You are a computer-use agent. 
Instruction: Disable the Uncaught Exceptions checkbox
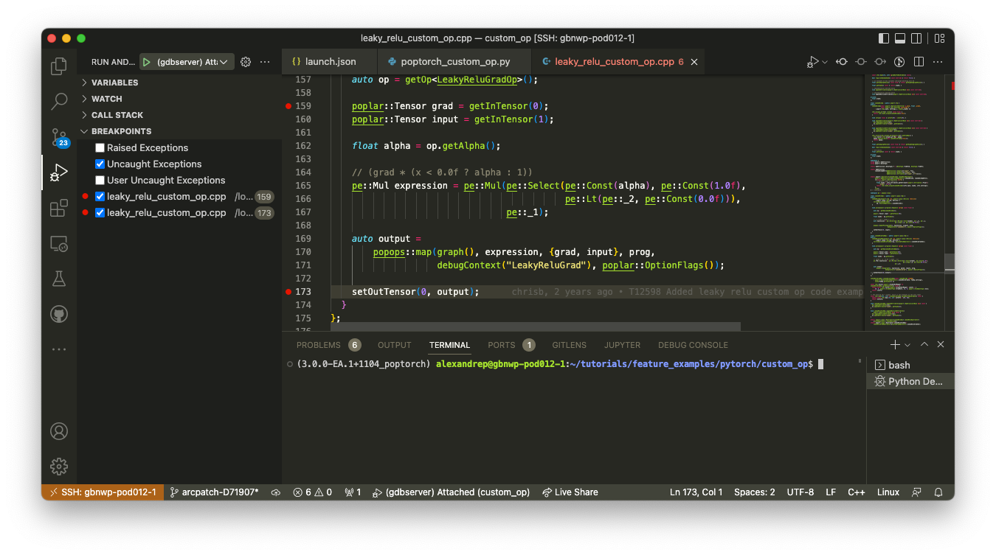point(100,164)
